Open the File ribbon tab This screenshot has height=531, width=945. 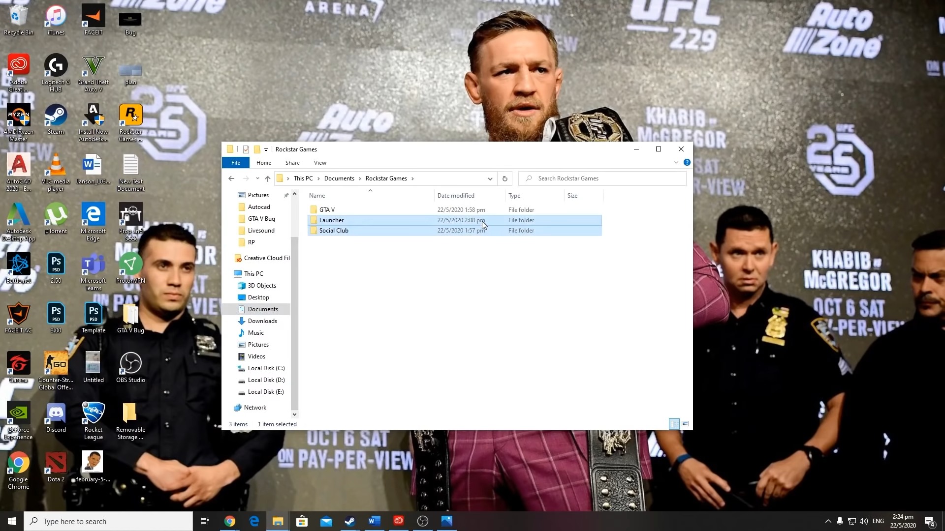pos(236,163)
